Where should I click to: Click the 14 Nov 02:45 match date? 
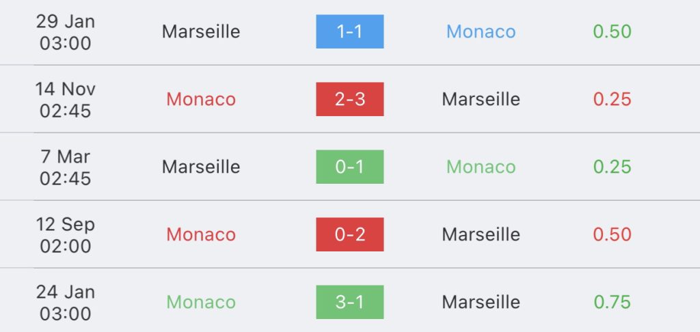coord(66,99)
